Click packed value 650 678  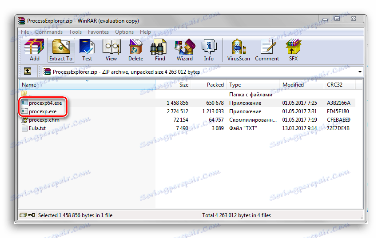pyautogui.click(x=215, y=103)
